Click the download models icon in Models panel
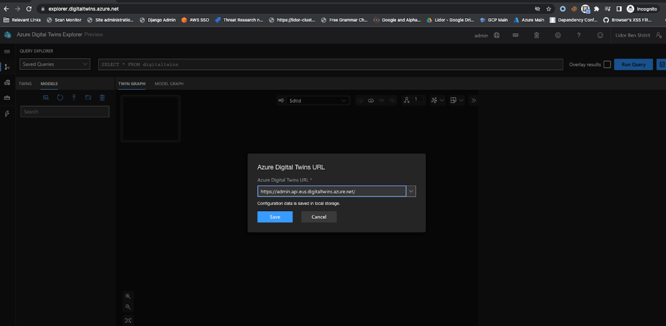The image size is (666, 326). point(46,98)
